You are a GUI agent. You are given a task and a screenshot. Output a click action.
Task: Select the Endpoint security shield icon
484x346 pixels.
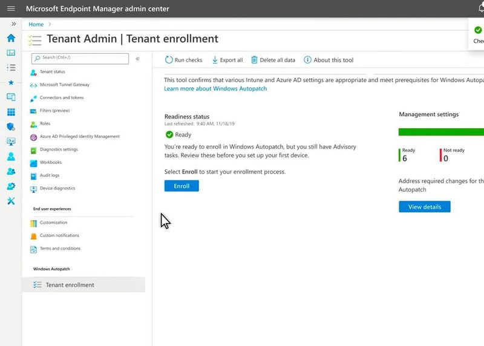click(x=11, y=127)
